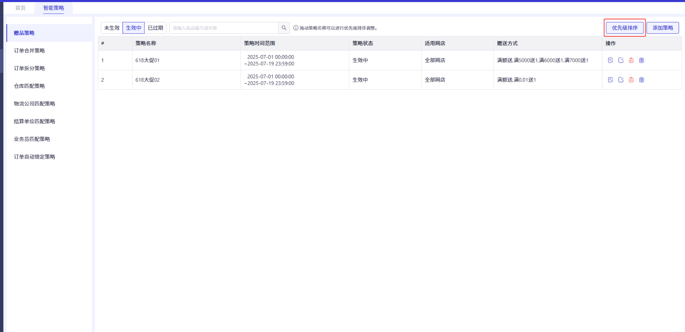685x332 pixels.
Task: Click 全部网店 in 618大促01 row
Action: [x=435, y=60]
